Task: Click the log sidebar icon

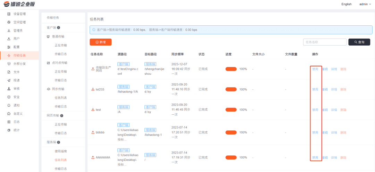Action: coord(9,122)
